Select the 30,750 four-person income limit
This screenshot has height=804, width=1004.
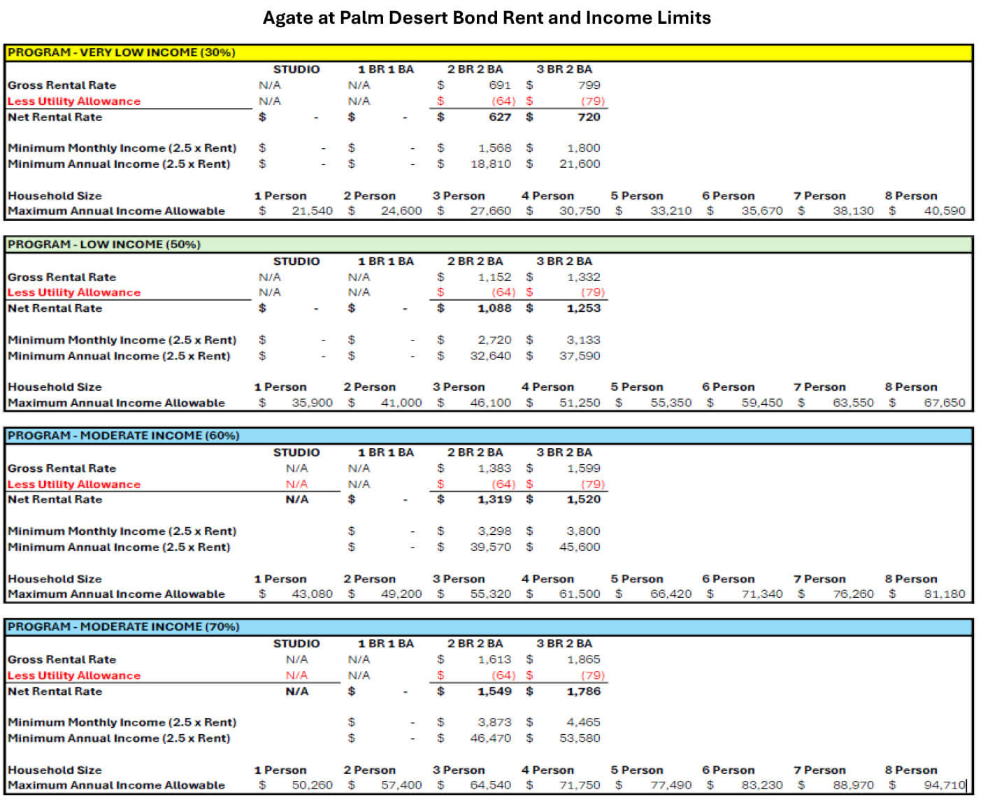580,211
